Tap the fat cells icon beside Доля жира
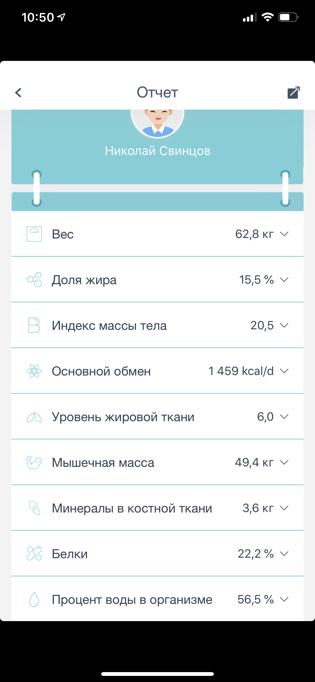The width and height of the screenshot is (315, 682). coord(34,280)
